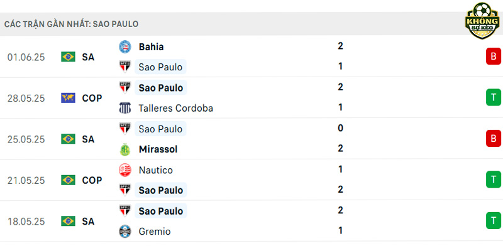Click the green T badge for Talleres match
Image resolution: width=503 pixels, height=251 pixels.
494,97
